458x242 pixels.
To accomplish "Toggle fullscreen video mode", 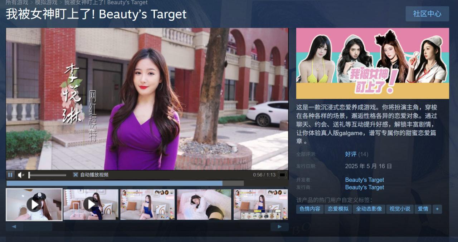I will [282, 175].
